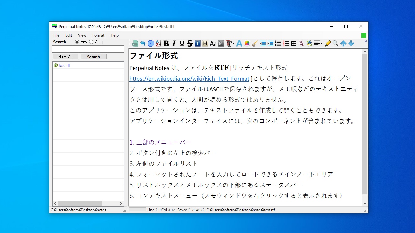Viewport: 415px width, 233px height.
Task: Apply bulleted list formatting
Action: [278, 43]
